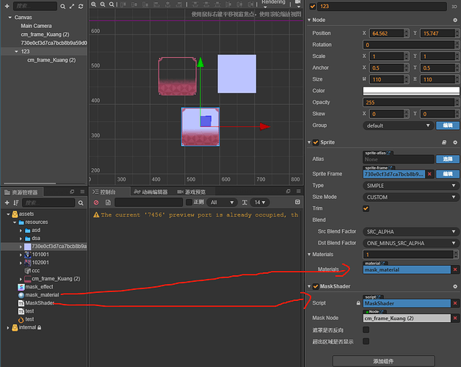This screenshot has height=367, width=461.
Task: Click the reset zoom magnifier icon in the scene toolbar
Action: (112, 4)
